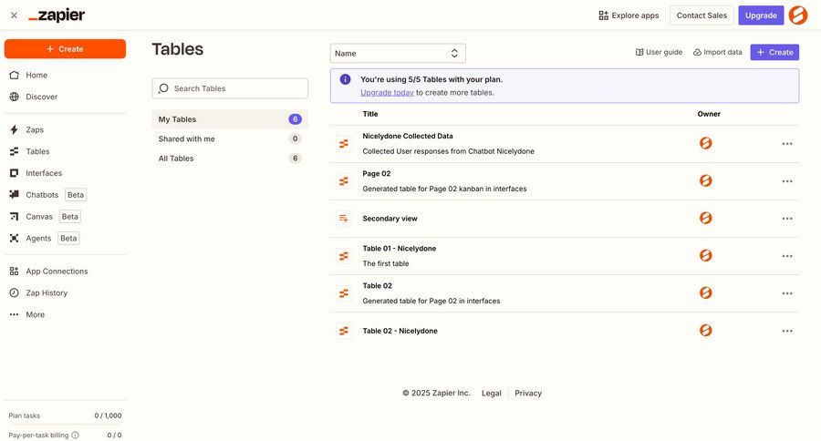Open Zap History
The height and width of the screenshot is (441, 821).
[38, 293]
